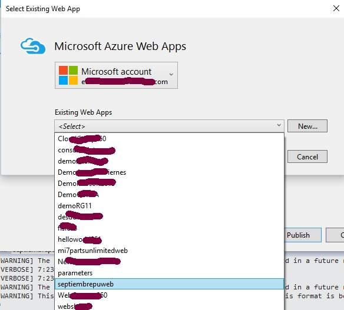
Task: Click the New... button
Action: (307, 126)
